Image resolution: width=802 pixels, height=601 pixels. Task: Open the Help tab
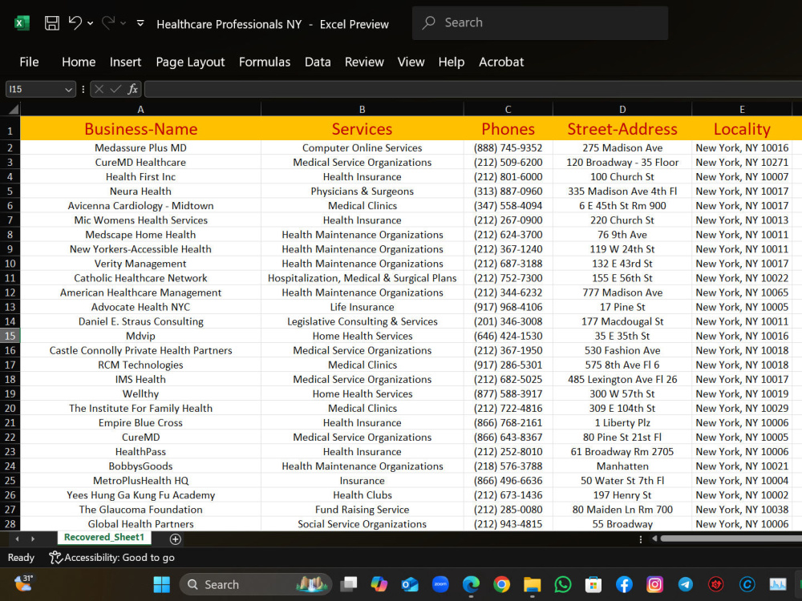[x=451, y=62]
